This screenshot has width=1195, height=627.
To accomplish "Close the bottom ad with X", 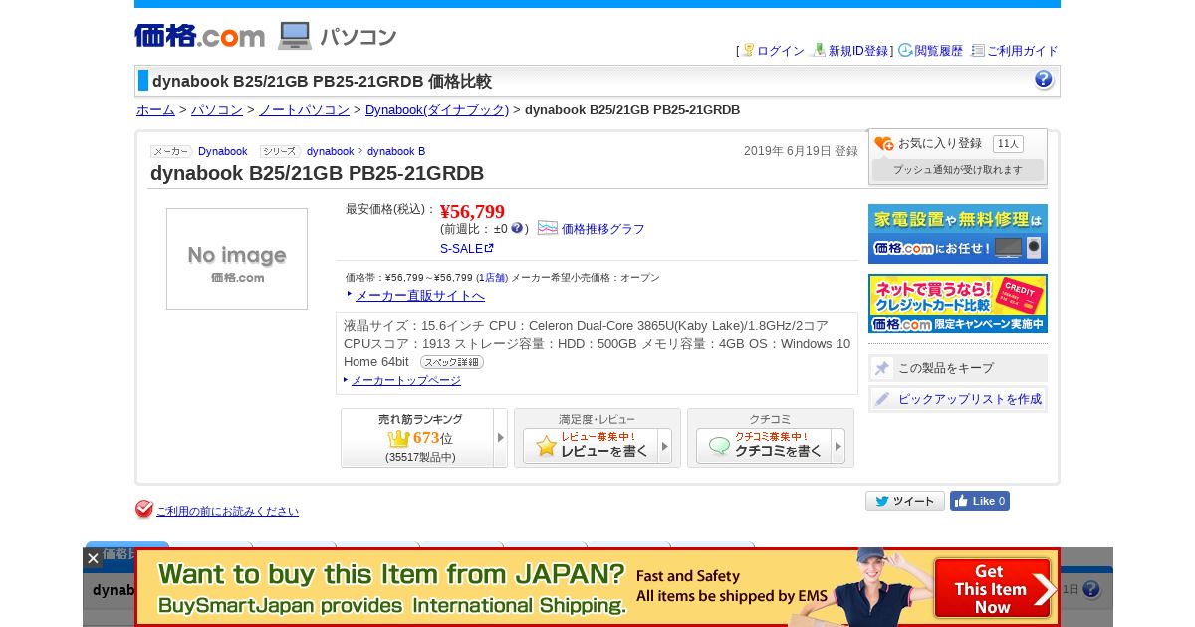I will click(x=93, y=558).
